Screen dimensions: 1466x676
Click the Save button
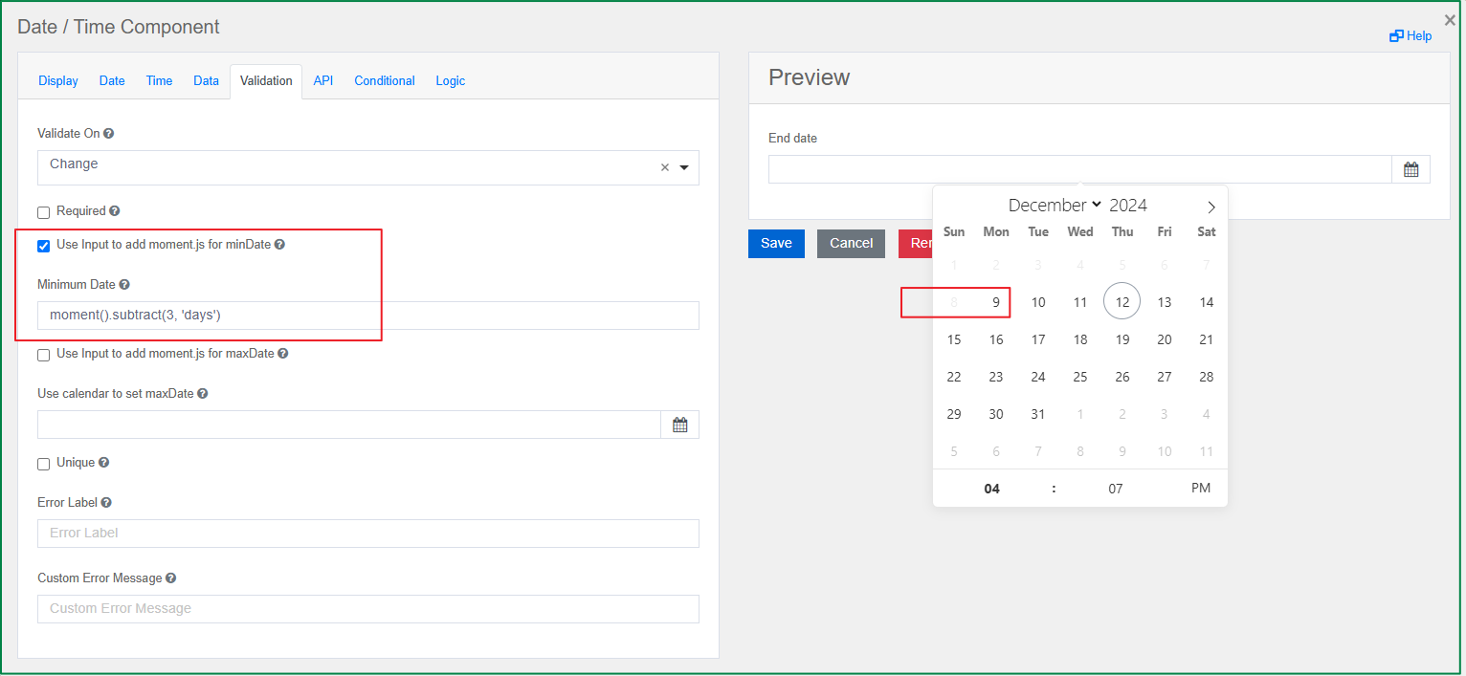pyautogui.click(x=776, y=244)
